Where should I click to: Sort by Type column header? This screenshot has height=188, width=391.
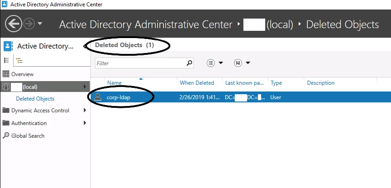[276, 83]
